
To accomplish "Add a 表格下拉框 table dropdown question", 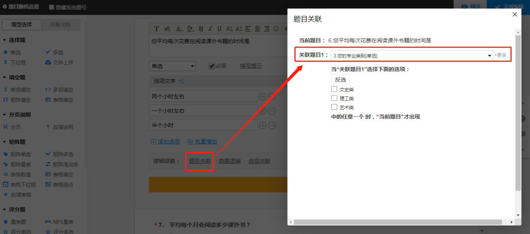I will (x=19, y=185).
